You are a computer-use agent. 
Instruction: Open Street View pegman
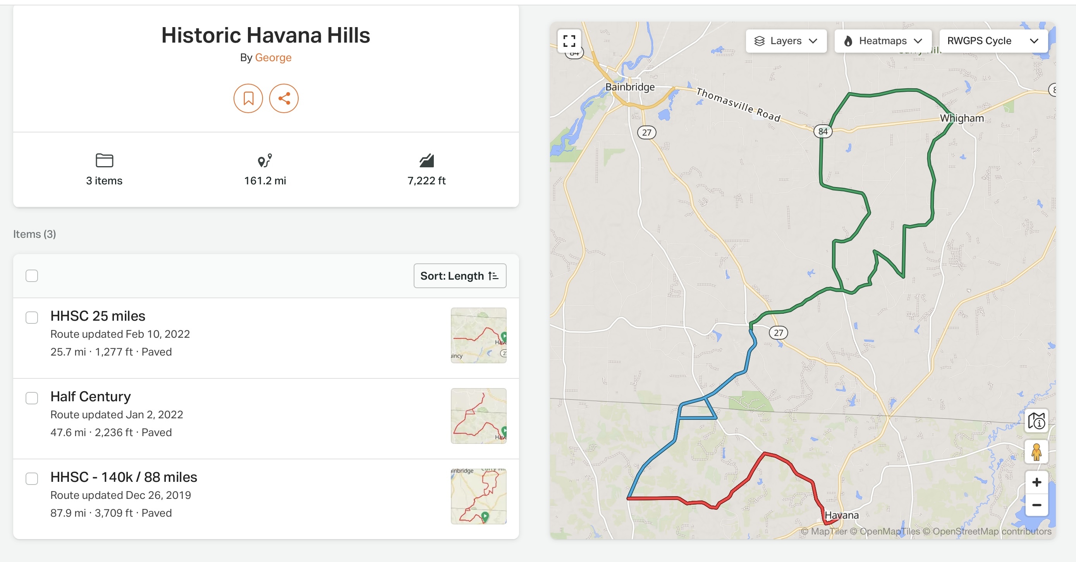pos(1036,452)
